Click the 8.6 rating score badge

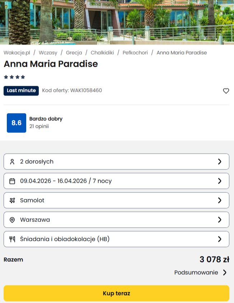coord(17,123)
